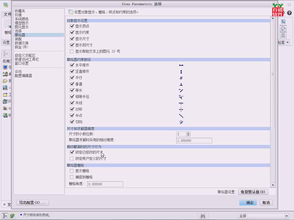This screenshot has height=220, width=294.
Task: Expand the folder tree arrow beside 文
Action: click(5, 204)
